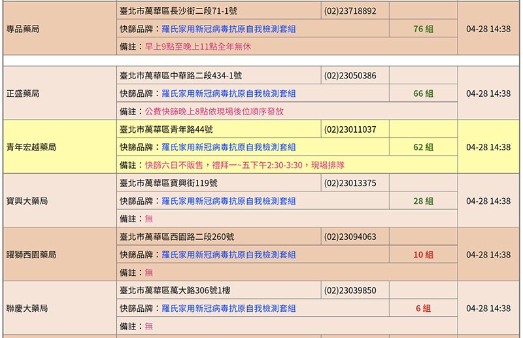Image resolution: width=523 pixels, height=338 pixels.
Task: Click the 備註 無 note for 躍獅西園藥局
Action: 137,273
